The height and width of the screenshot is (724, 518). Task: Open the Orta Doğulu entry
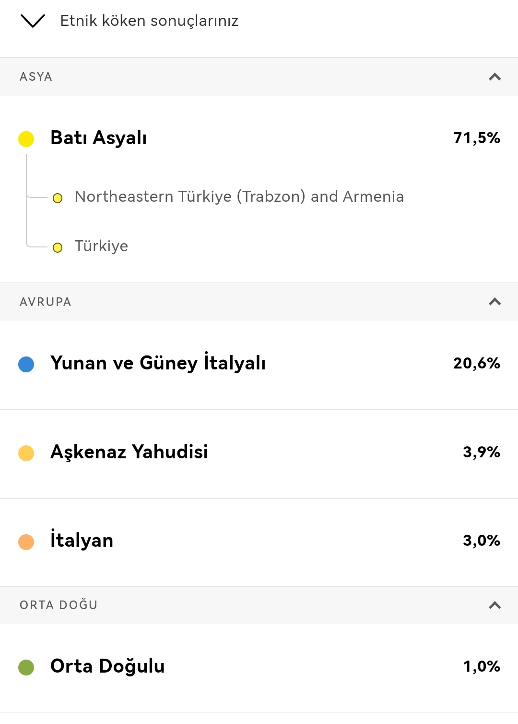(107, 666)
